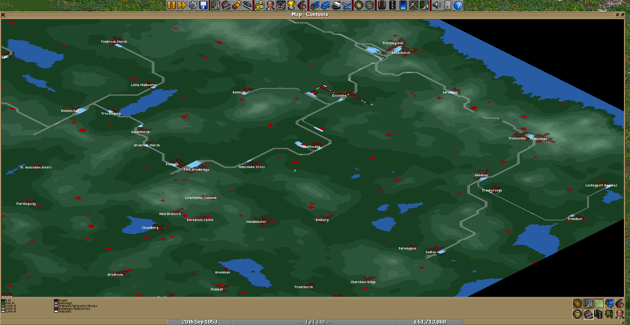Click Windminster town on the map

(256, 222)
